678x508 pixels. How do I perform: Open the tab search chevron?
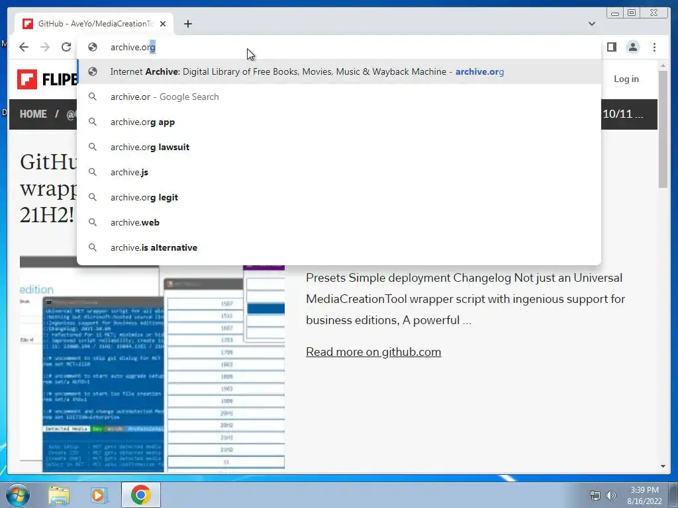591,24
